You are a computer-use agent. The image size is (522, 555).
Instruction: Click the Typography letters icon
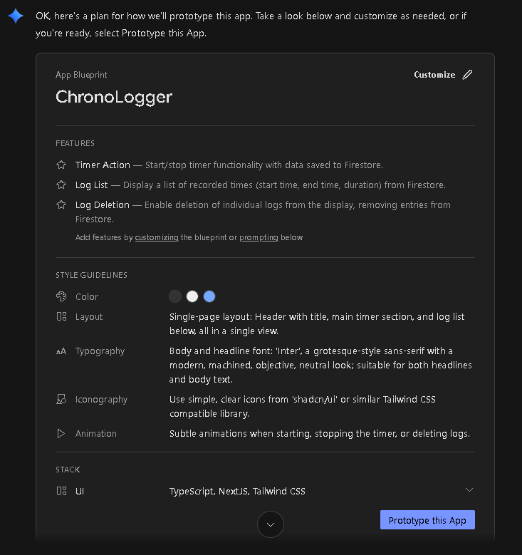coord(61,351)
